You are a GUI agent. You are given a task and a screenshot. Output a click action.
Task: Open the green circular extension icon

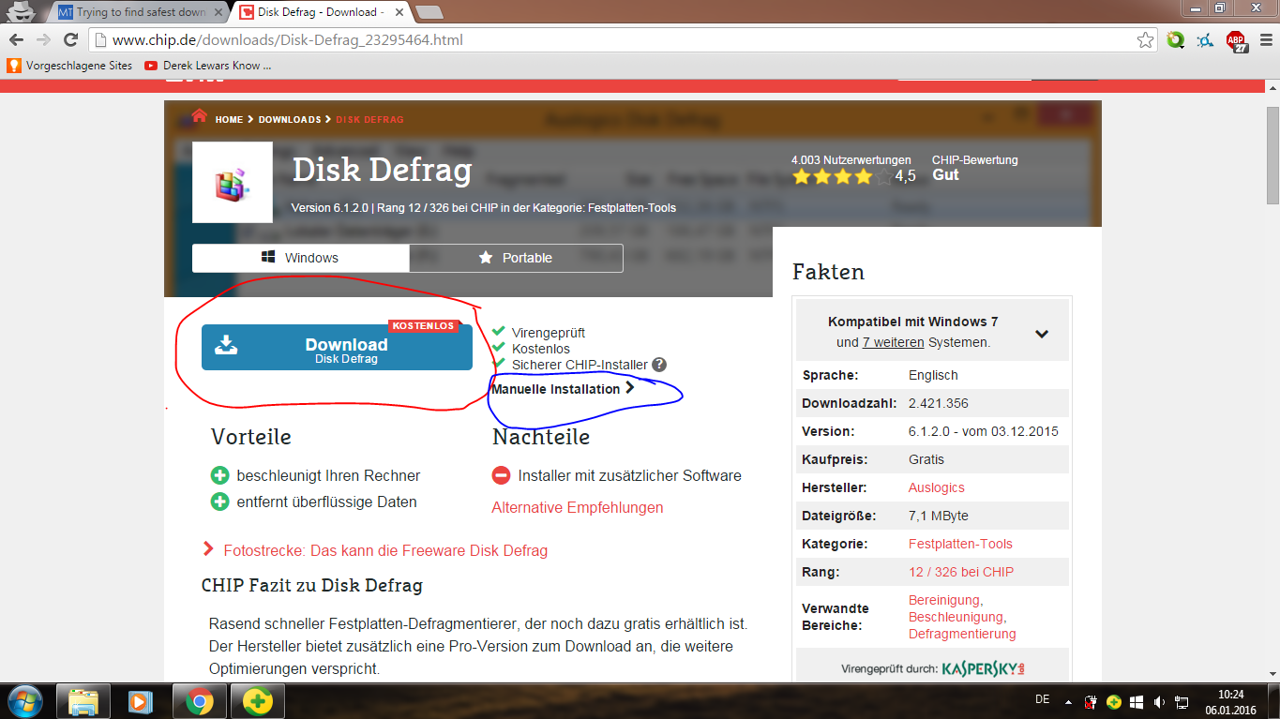click(x=1176, y=40)
